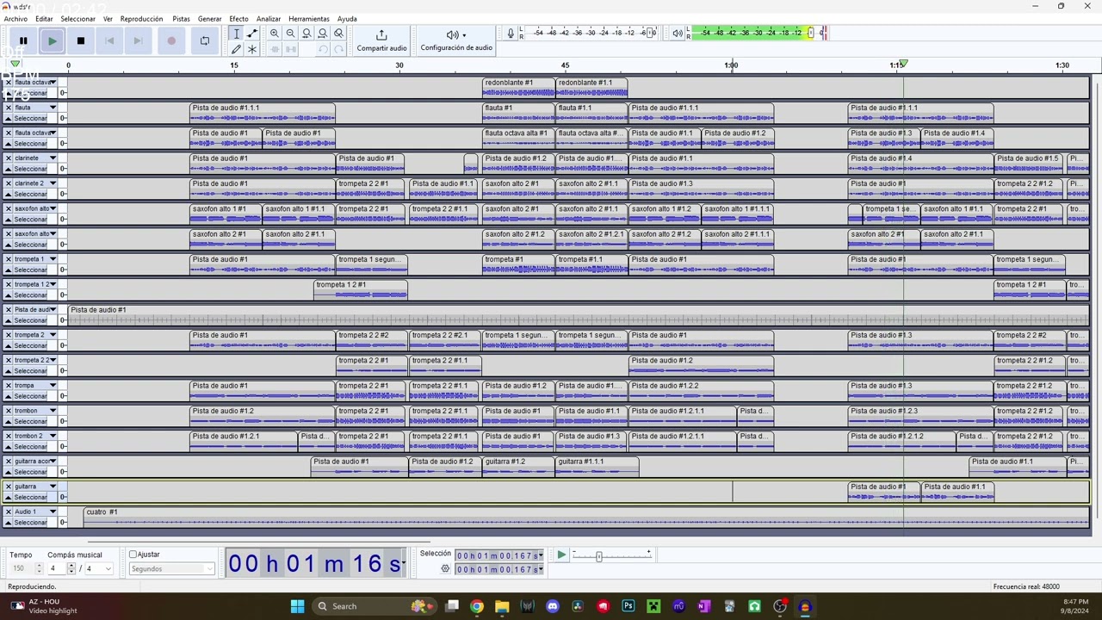1102x620 pixels.
Task: Click the speaker playback meter icon
Action: click(678, 34)
